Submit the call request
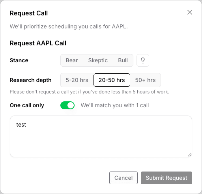This screenshot has height=194, width=202. click(166, 178)
